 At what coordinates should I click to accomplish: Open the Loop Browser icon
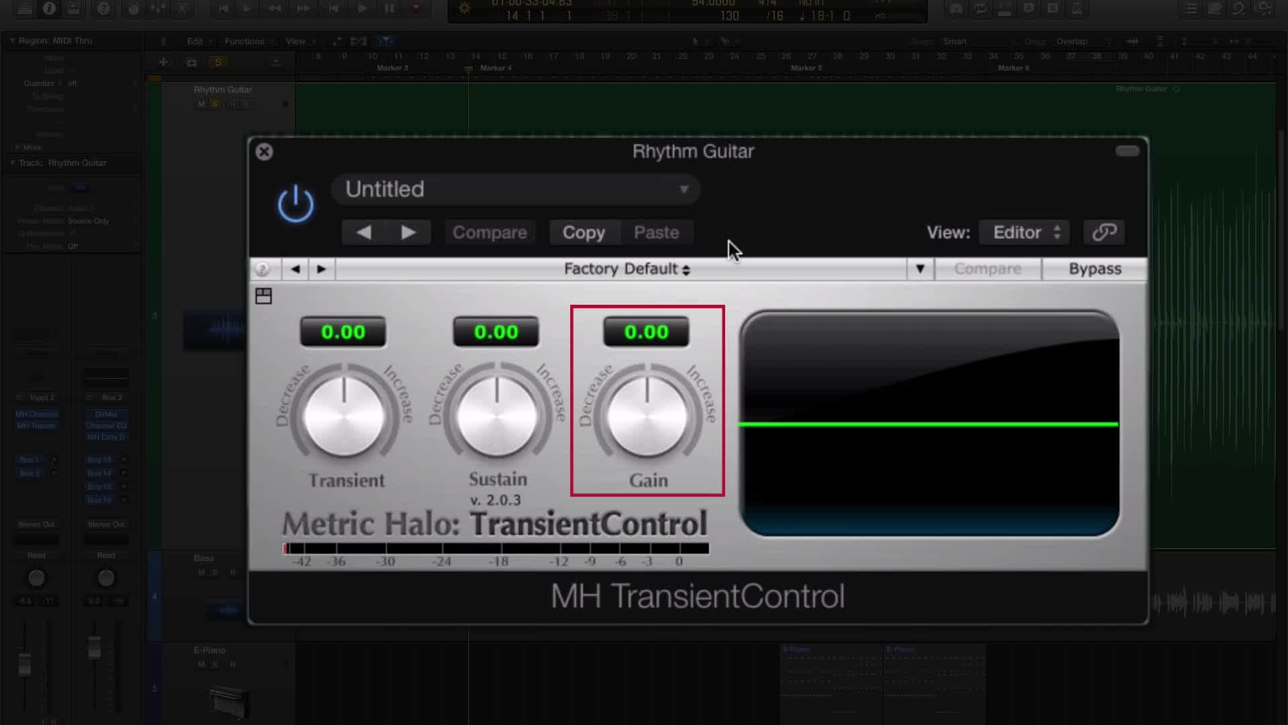pyautogui.click(x=1239, y=9)
